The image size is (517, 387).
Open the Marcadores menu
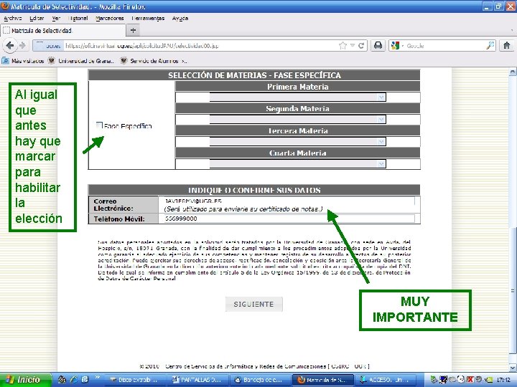(109, 18)
